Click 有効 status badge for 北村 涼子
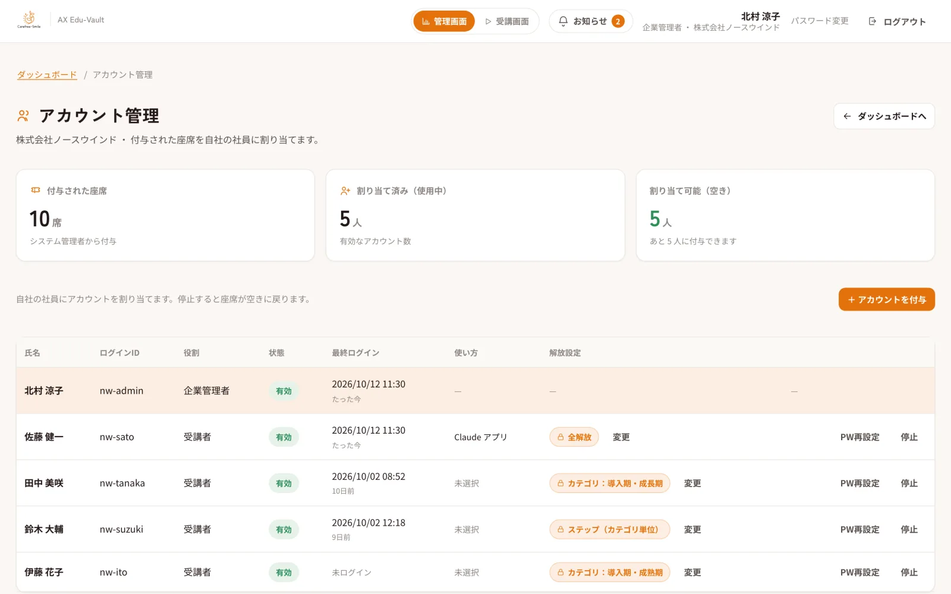Screen dimensions: 951x594 point(284,391)
